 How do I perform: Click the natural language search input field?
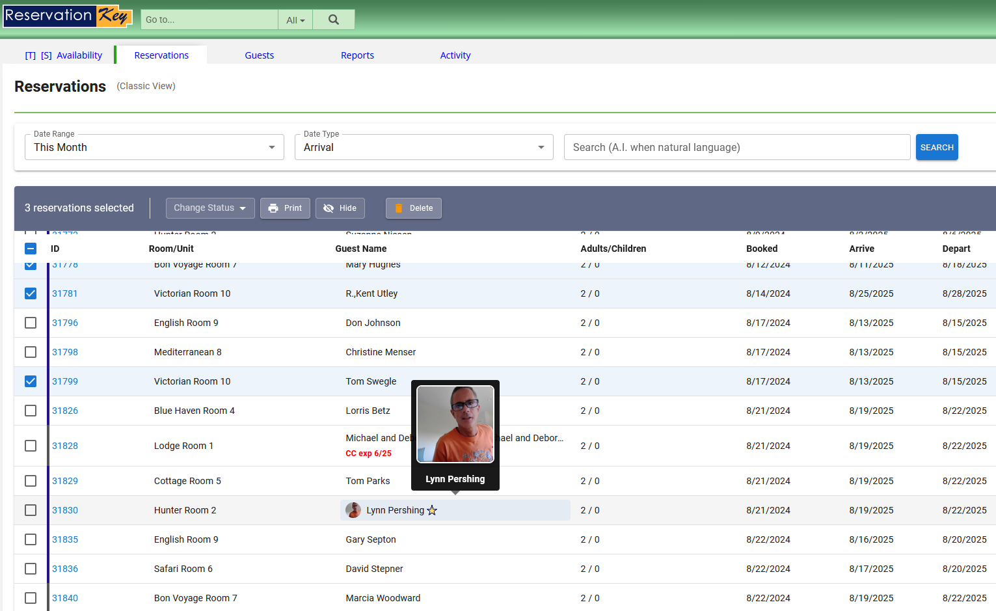click(736, 148)
